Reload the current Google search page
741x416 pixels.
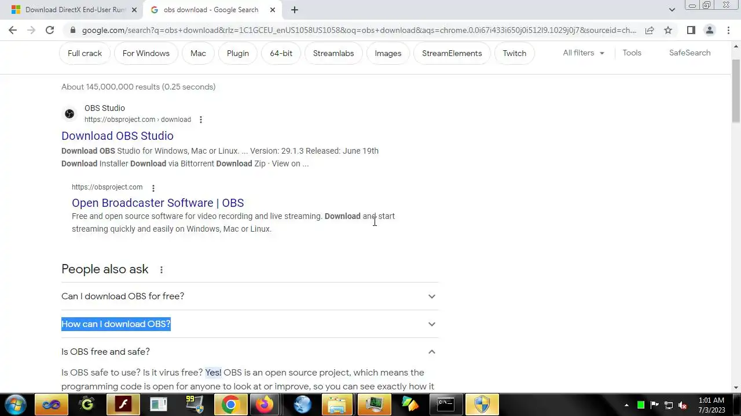click(x=50, y=30)
